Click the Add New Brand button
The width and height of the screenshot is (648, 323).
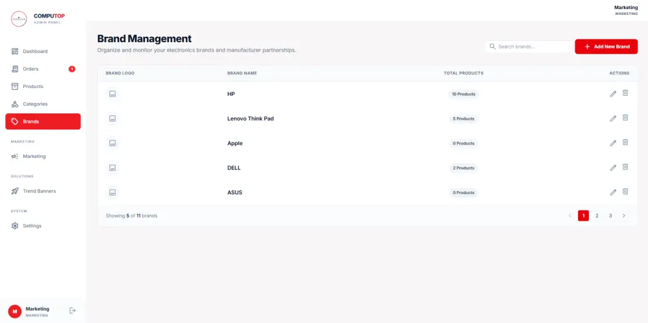tap(607, 47)
